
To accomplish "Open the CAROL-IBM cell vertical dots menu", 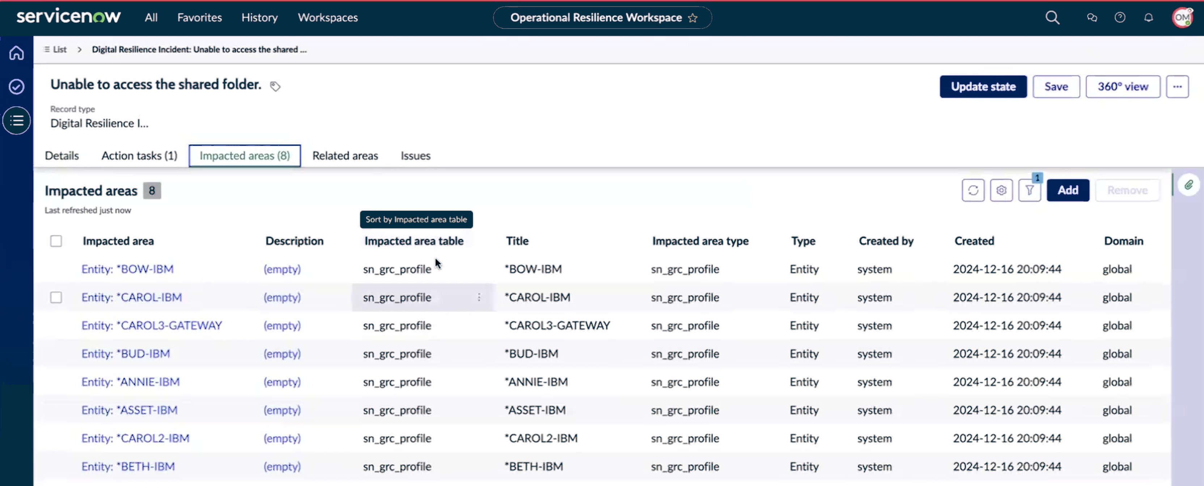I will (x=479, y=297).
